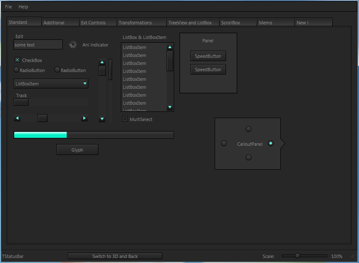Click the ListBox scroll down arrow
Screen dimensions: 359x263
pyautogui.click(x=170, y=107)
